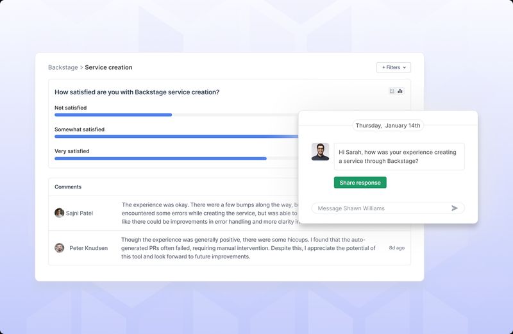Open the Filters dropdown
The width and height of the screenshot is (513, 334).
(393, 67)
